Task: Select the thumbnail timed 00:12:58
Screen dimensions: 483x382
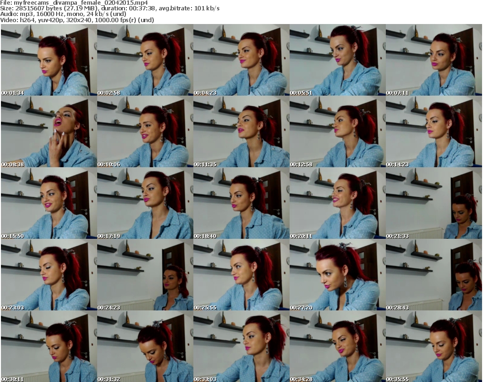Action: click(x=337, y=131)
